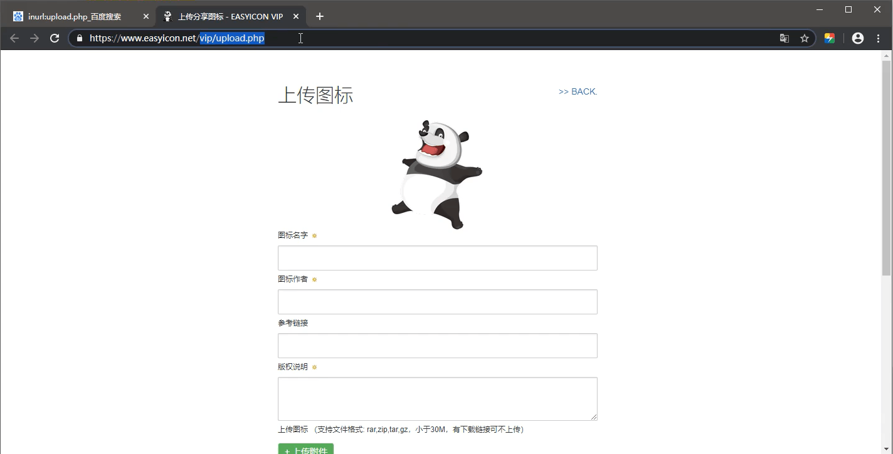Click the address bar URL
This screenshot has height=454, width=893.
coord(177,38)
